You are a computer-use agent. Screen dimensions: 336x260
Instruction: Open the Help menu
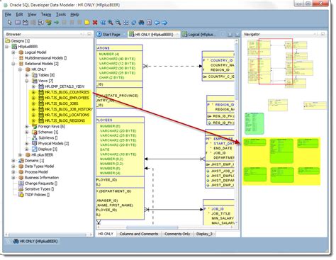coord(74,14)
